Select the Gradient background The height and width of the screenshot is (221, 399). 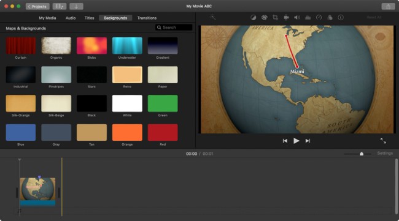(x=163, y=46)
